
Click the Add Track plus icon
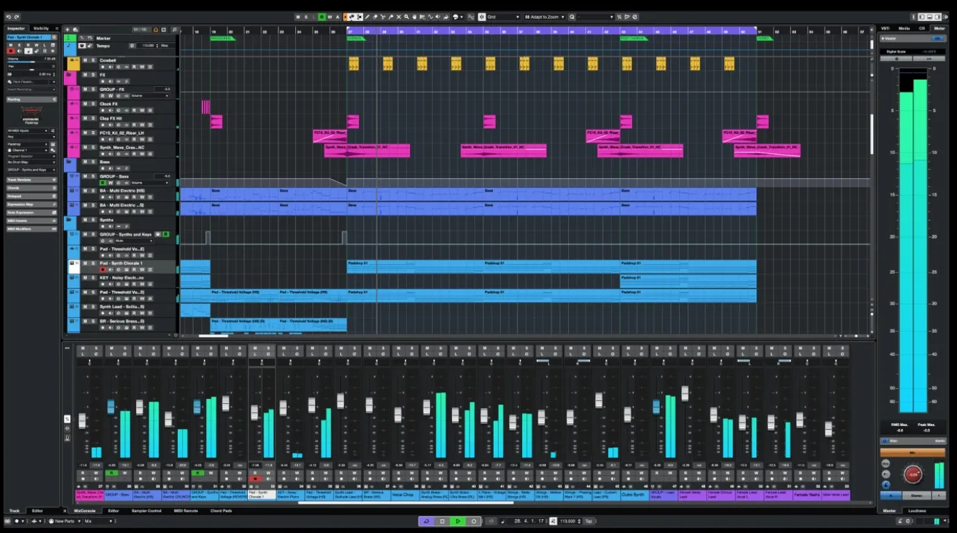[67, 30]
